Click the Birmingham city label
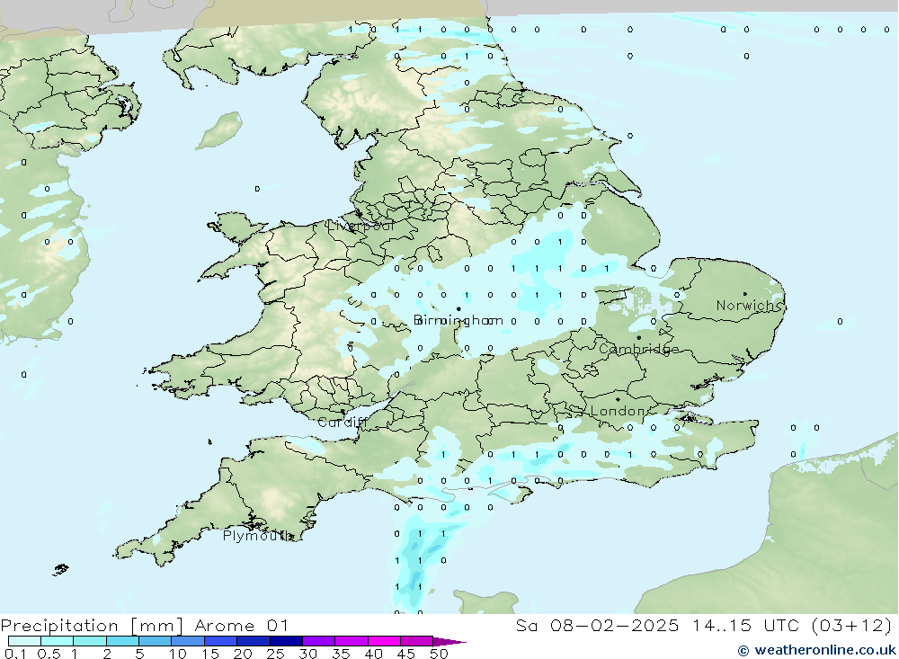Viewport: 899px width, 659px height. tap(458, 320)
